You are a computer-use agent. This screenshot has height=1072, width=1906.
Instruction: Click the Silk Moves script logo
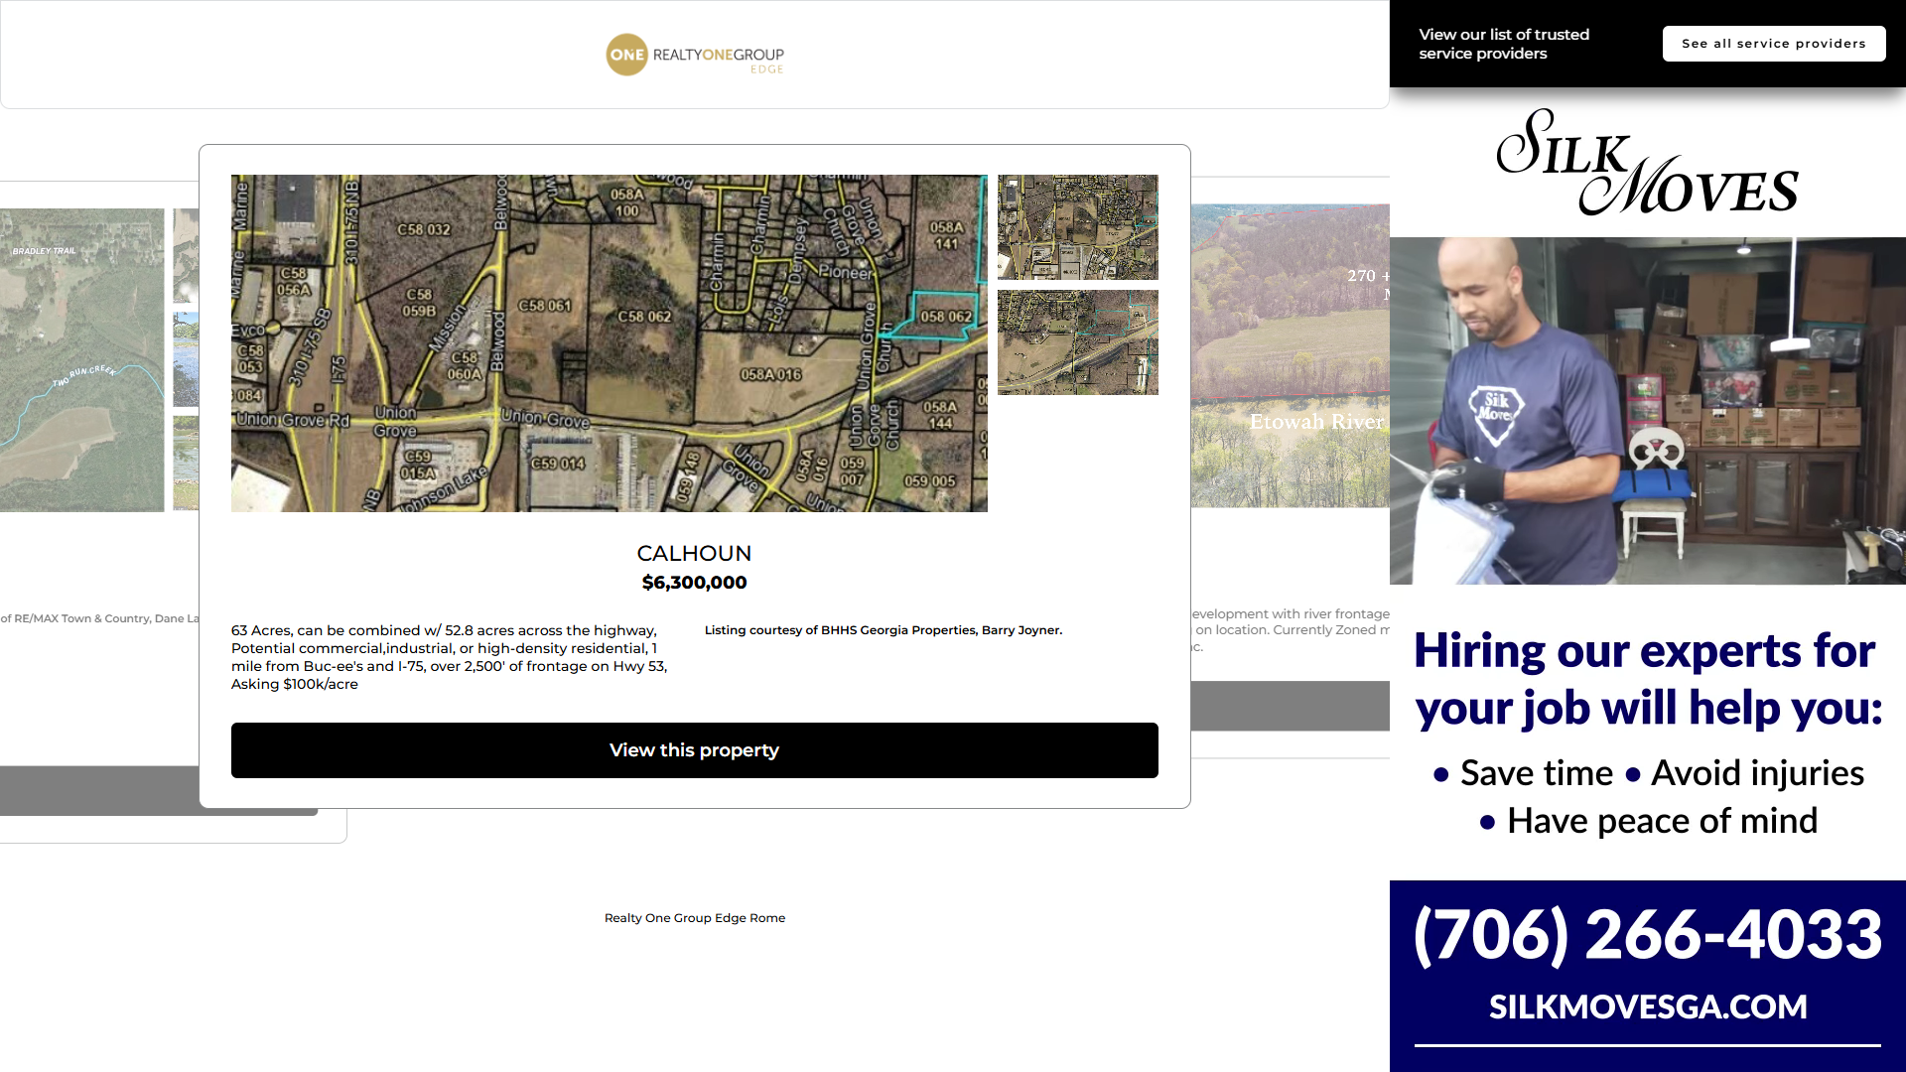[x=1647, y=164]
